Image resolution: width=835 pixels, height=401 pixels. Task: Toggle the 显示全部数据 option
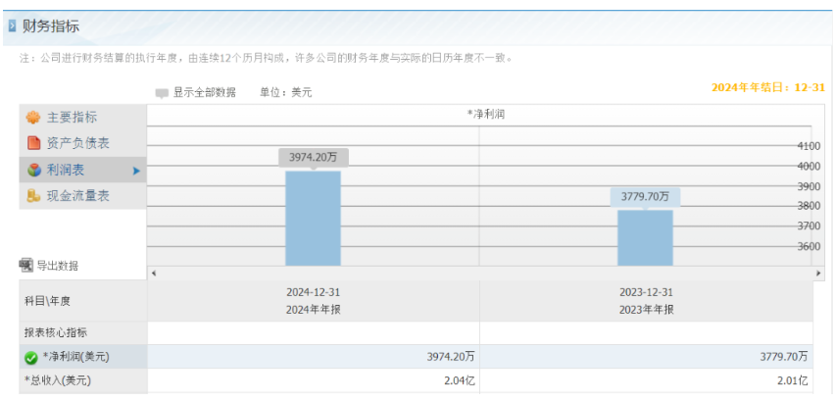(162, 93)
